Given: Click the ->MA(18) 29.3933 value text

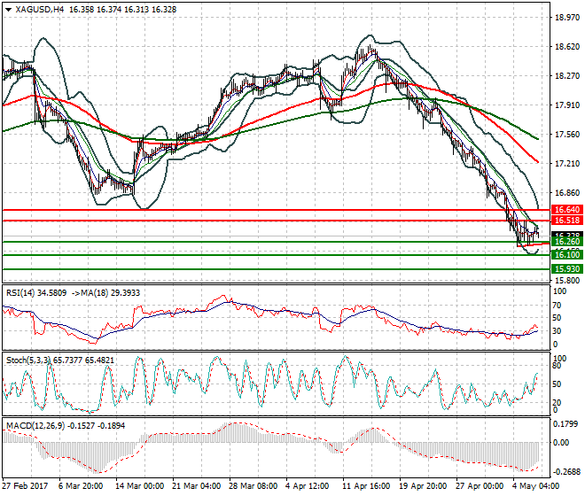Looking at the screenshot, I should (x=106, y=293).
